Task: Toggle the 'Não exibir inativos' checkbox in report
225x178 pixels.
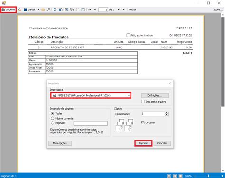Action: [128, 35]
